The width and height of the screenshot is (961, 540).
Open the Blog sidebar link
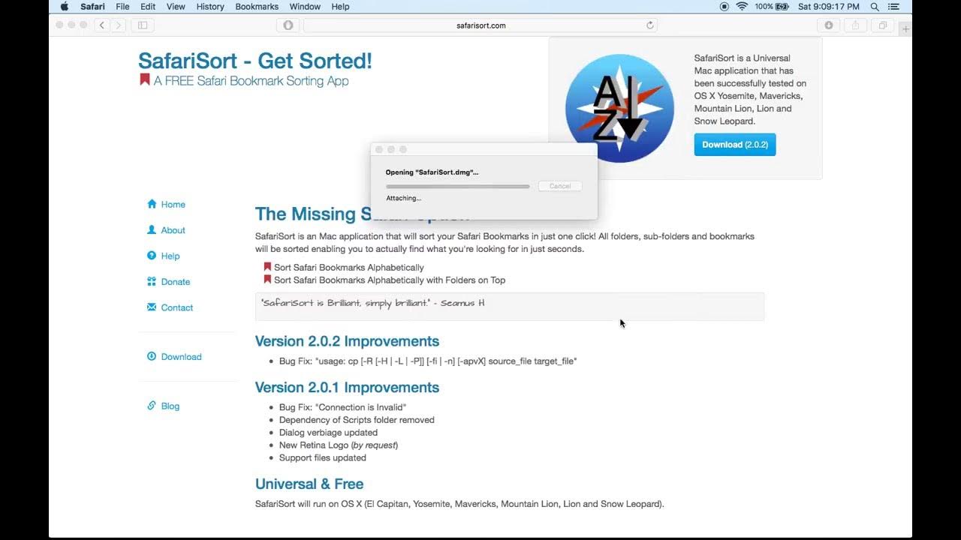tap(170, 406)
